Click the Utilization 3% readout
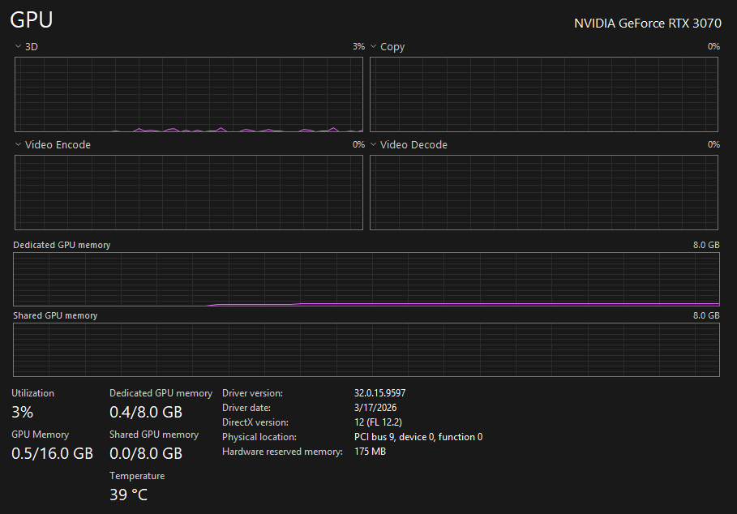The width and height of the screenshot is (737, 514). [22, 412]
